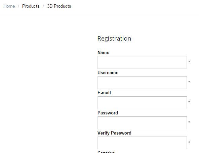Select the 3D Products breadcrumb
This screenshot has height=153, width=199.
(59, 6)
